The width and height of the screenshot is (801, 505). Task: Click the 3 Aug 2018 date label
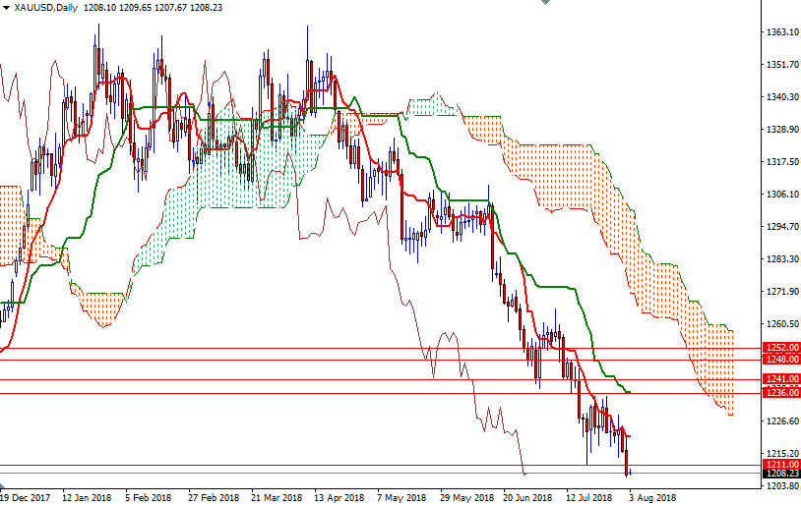pyautogui.click(x=653, y=497)
